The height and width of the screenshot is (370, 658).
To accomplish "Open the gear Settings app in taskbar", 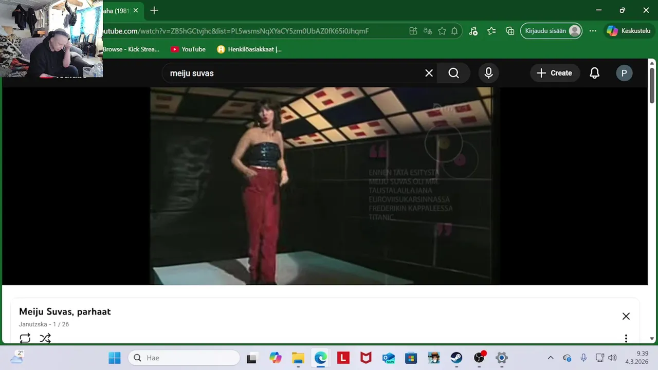I will tap(502, 358).
